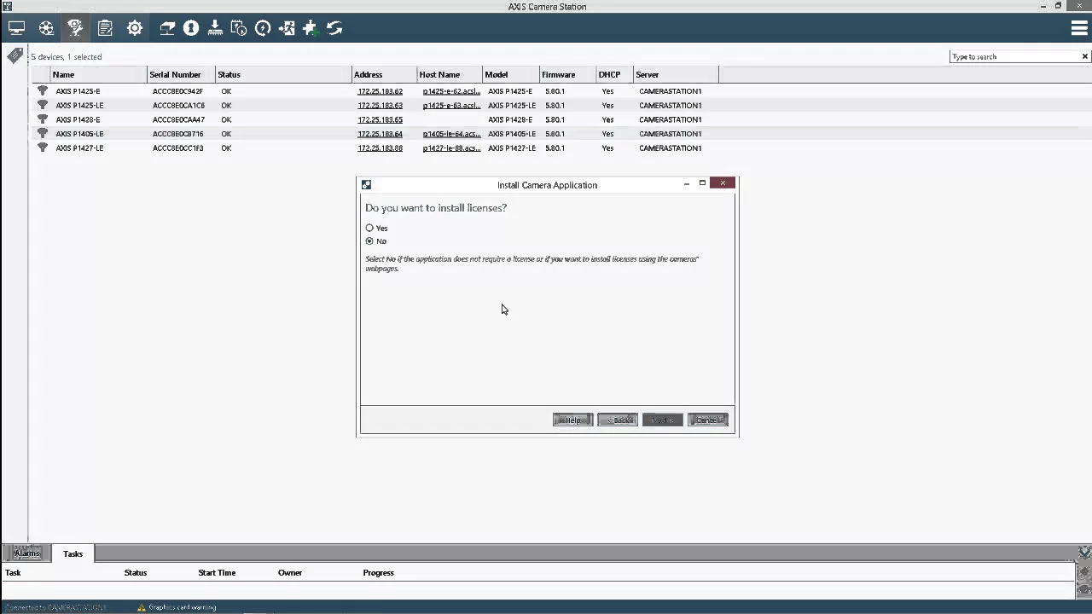The height and width of the screenshot is (614, 1092).
Task: Open address link 172.25.183.62
Action: pos(380,91)
